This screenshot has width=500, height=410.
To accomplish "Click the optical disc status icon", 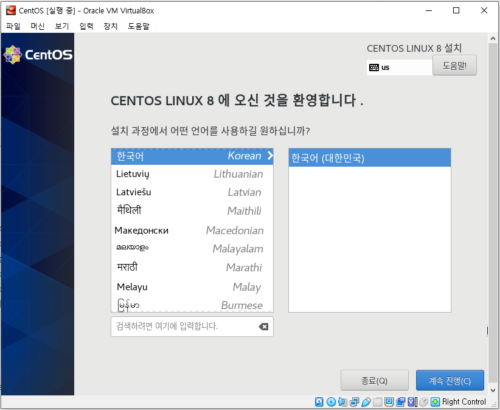I will (x=332, y=401).
